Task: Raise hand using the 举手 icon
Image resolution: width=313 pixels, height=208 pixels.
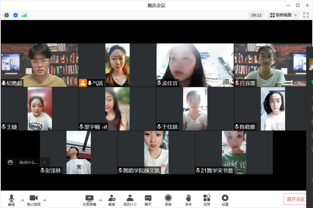Action: 188,200
